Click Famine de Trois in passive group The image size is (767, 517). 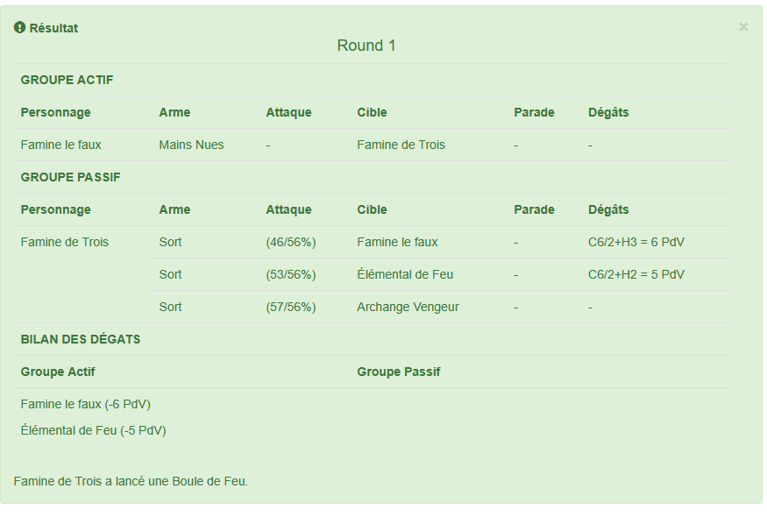pos(65,242)
